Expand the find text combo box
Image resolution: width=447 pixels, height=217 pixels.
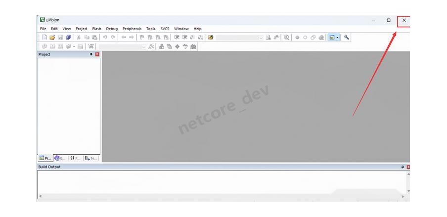point(261,38)
